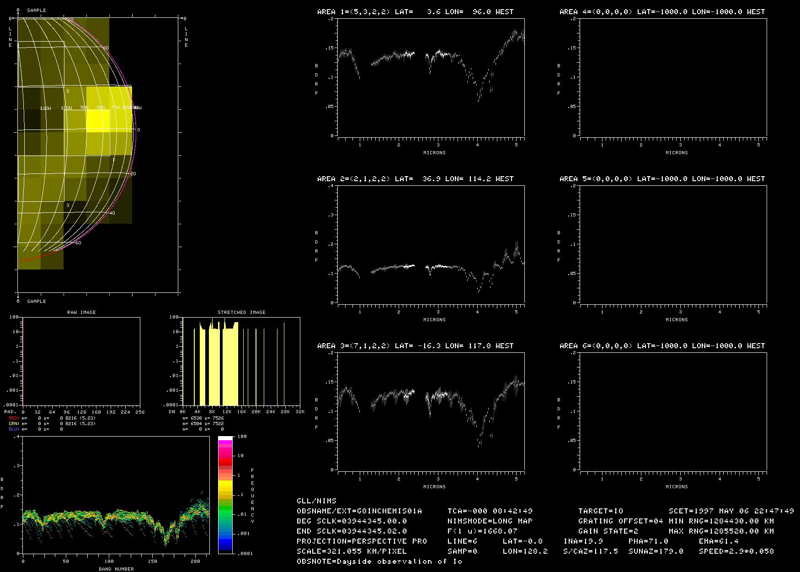Click the Area 1 spectrum plot
The image size is (800, 572).
431,77
